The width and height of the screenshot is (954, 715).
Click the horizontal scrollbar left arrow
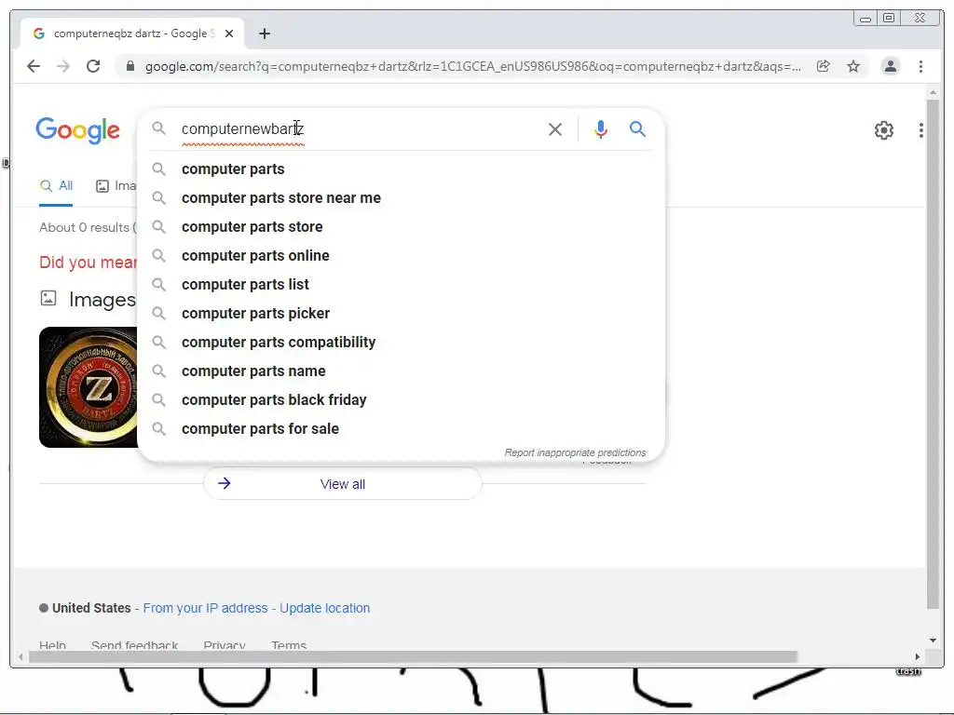[x=21, y=656]
